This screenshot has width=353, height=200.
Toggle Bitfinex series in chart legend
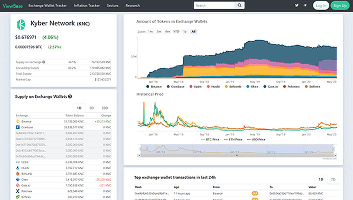click(x=312, y=87)
